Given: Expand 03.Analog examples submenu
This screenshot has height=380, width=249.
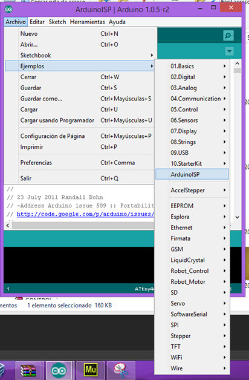Looking at the screenshot, I should coord(192,88).
